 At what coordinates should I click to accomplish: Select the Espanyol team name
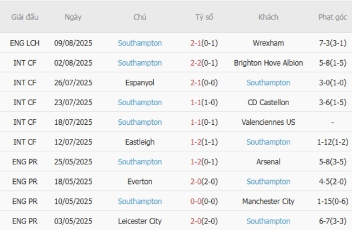pos(140,82)
